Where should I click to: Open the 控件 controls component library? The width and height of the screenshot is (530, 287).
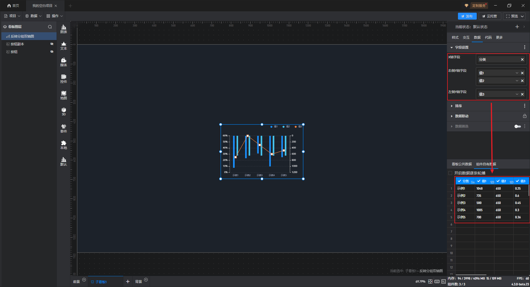tap(63, 79)
